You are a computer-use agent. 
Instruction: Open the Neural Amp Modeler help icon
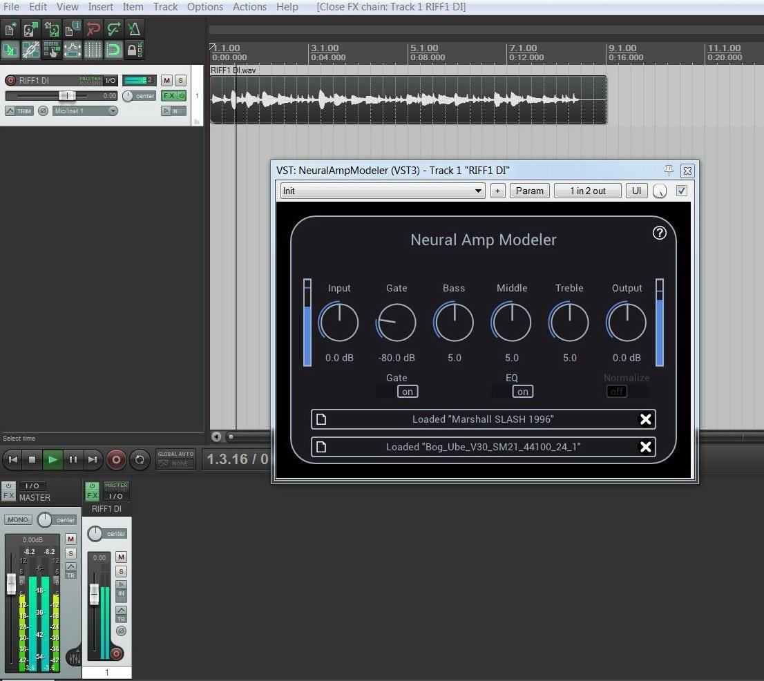(659, 233)
